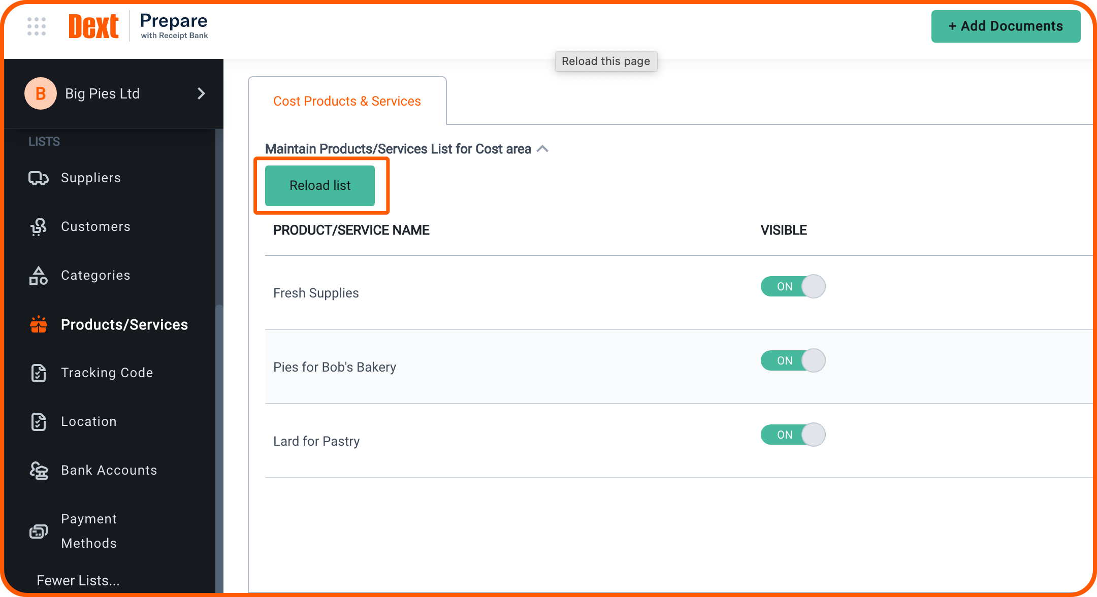
Task: Toggle visibility of Pies for Bob's Bakery
Action: 793,361
